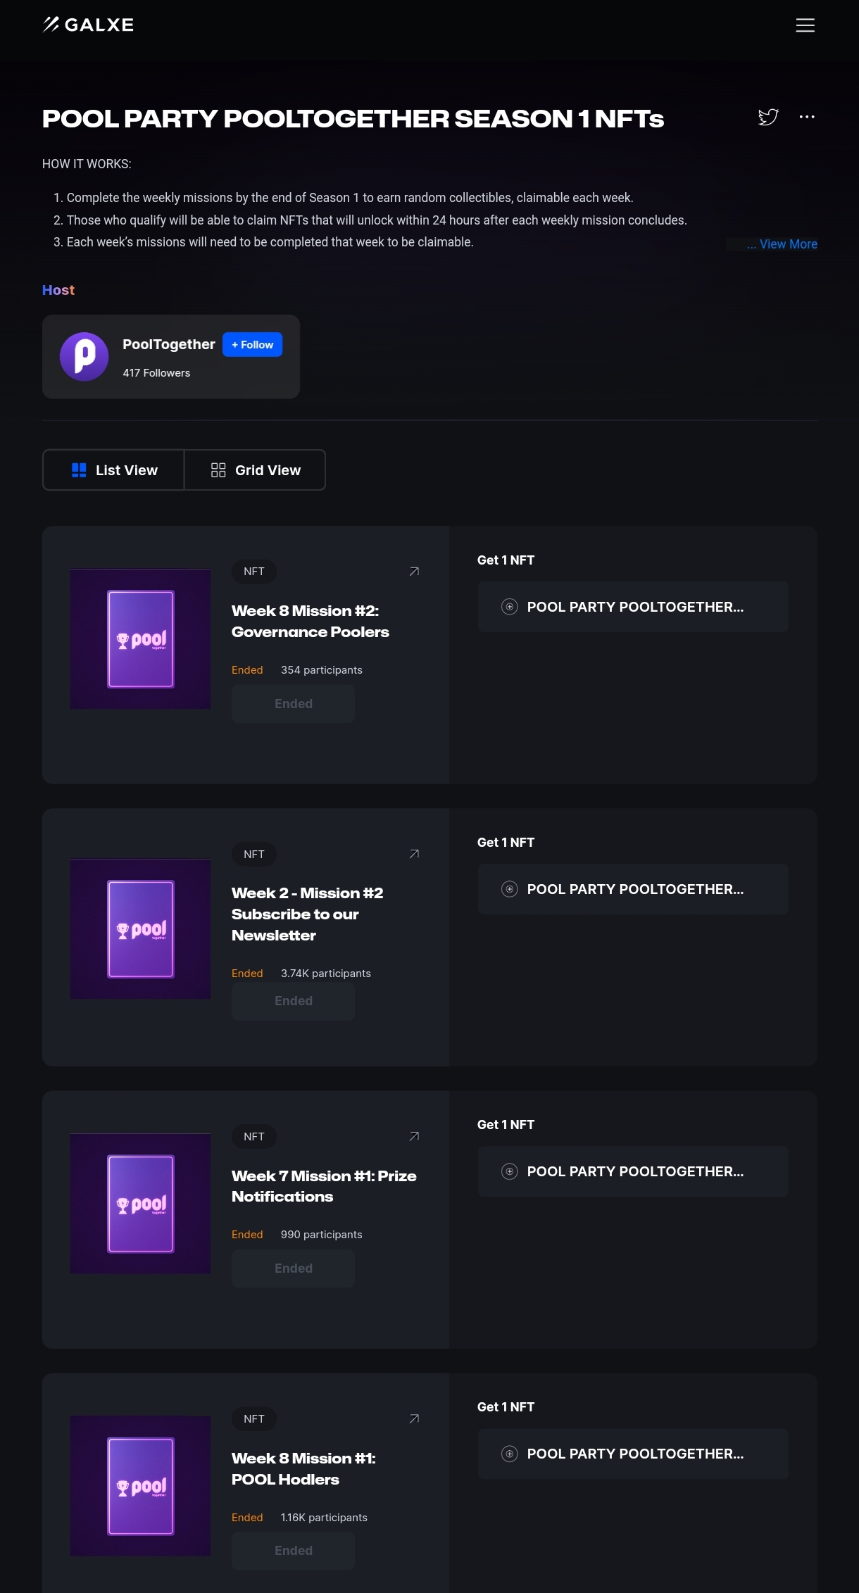Click Ended button under Newsletter mission
The height and width of the screenshot is (1593, 859).
[293, 1001]
